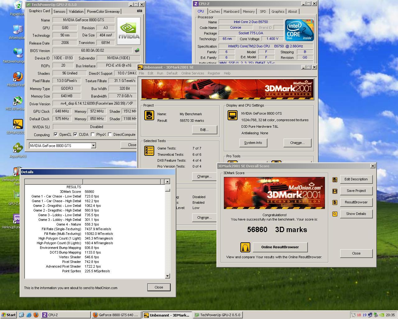Click the Selected Tests checklist icon
The height and width of the screenshot is (319, 398).
(149, 151)
